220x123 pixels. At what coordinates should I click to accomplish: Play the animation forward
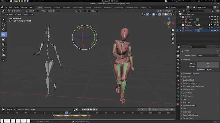point(91,109)
